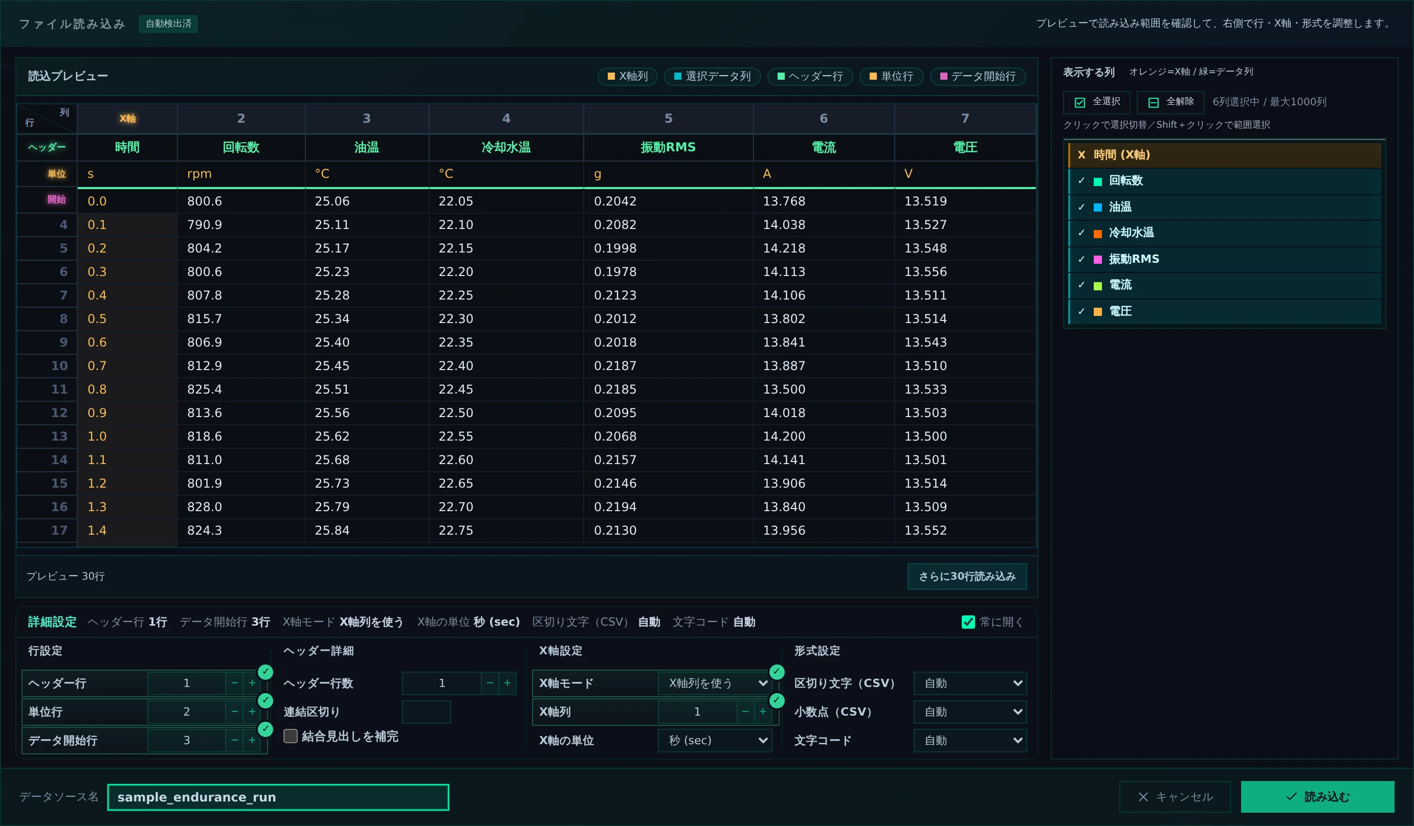Open 小数点（CSV） dropdown
1414x826 pixels.
point(969,712)
